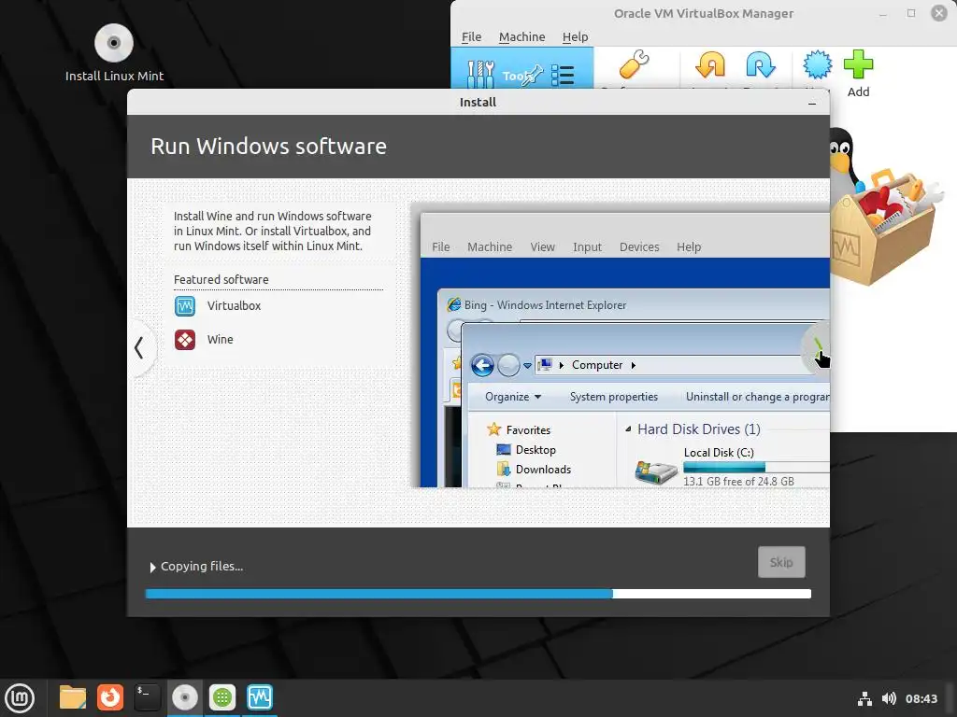Screen dimensions: 957x717
Task: Open the Files folder in taskbar
Action: pyautogui.click(x=73, y=697)
